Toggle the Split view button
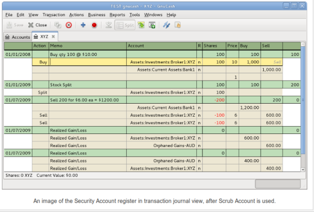Image resolution: width=314 pixels, height=212 pixels. (125, 25)
